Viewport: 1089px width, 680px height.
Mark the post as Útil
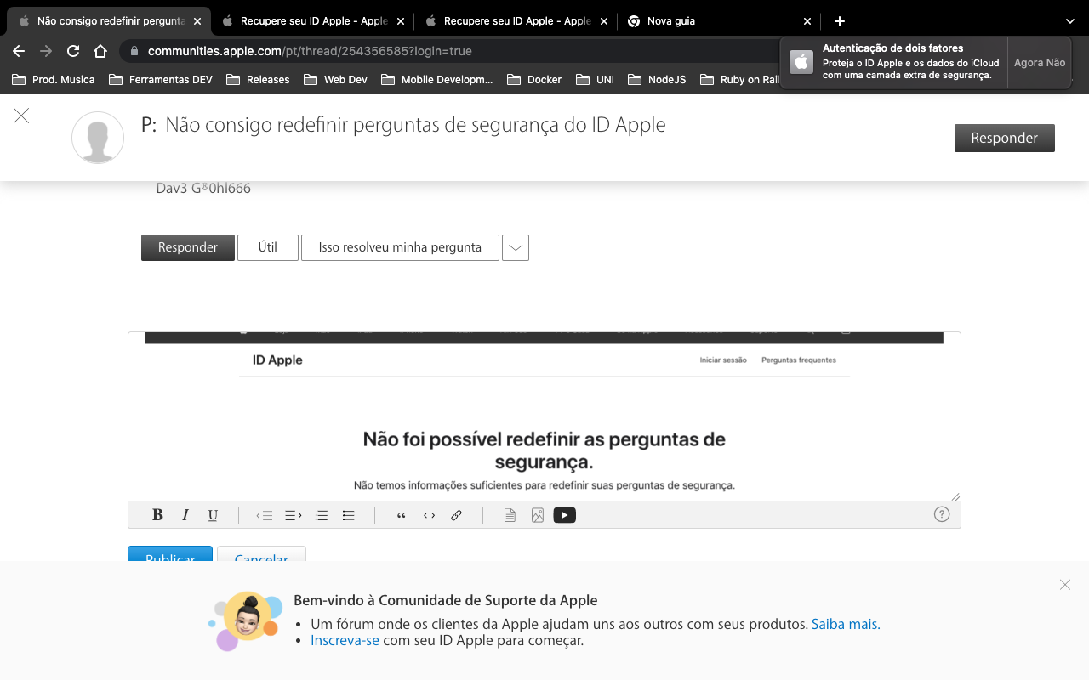click(x=268, y=247)
